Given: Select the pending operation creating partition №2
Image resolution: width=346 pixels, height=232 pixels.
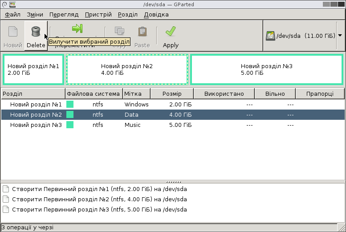Looking at the screenshot, I should tap(99, 199).
